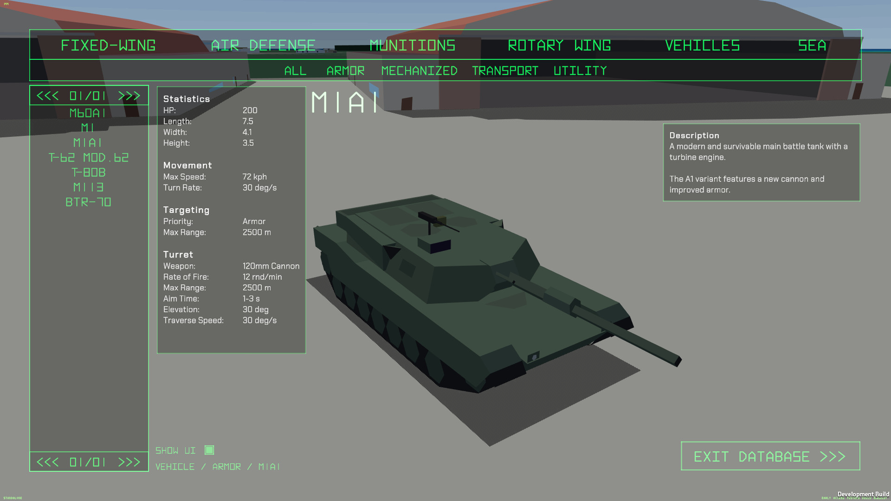This screenshot has height=501, width=891.
Task: View the SEA vehicles category
Action: pos(812,45)
